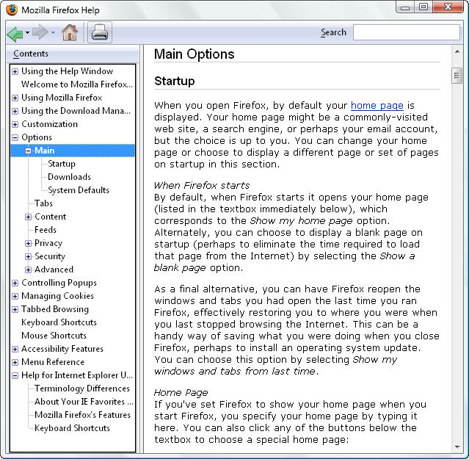469x459 pixels.
Task: Select the Menu Reference topic label
Action: [53, 362]
